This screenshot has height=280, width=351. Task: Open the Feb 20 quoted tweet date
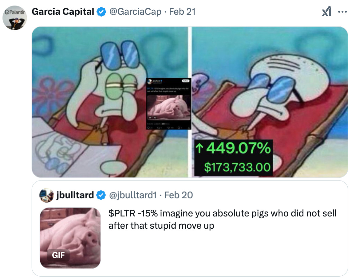(178, 195)
